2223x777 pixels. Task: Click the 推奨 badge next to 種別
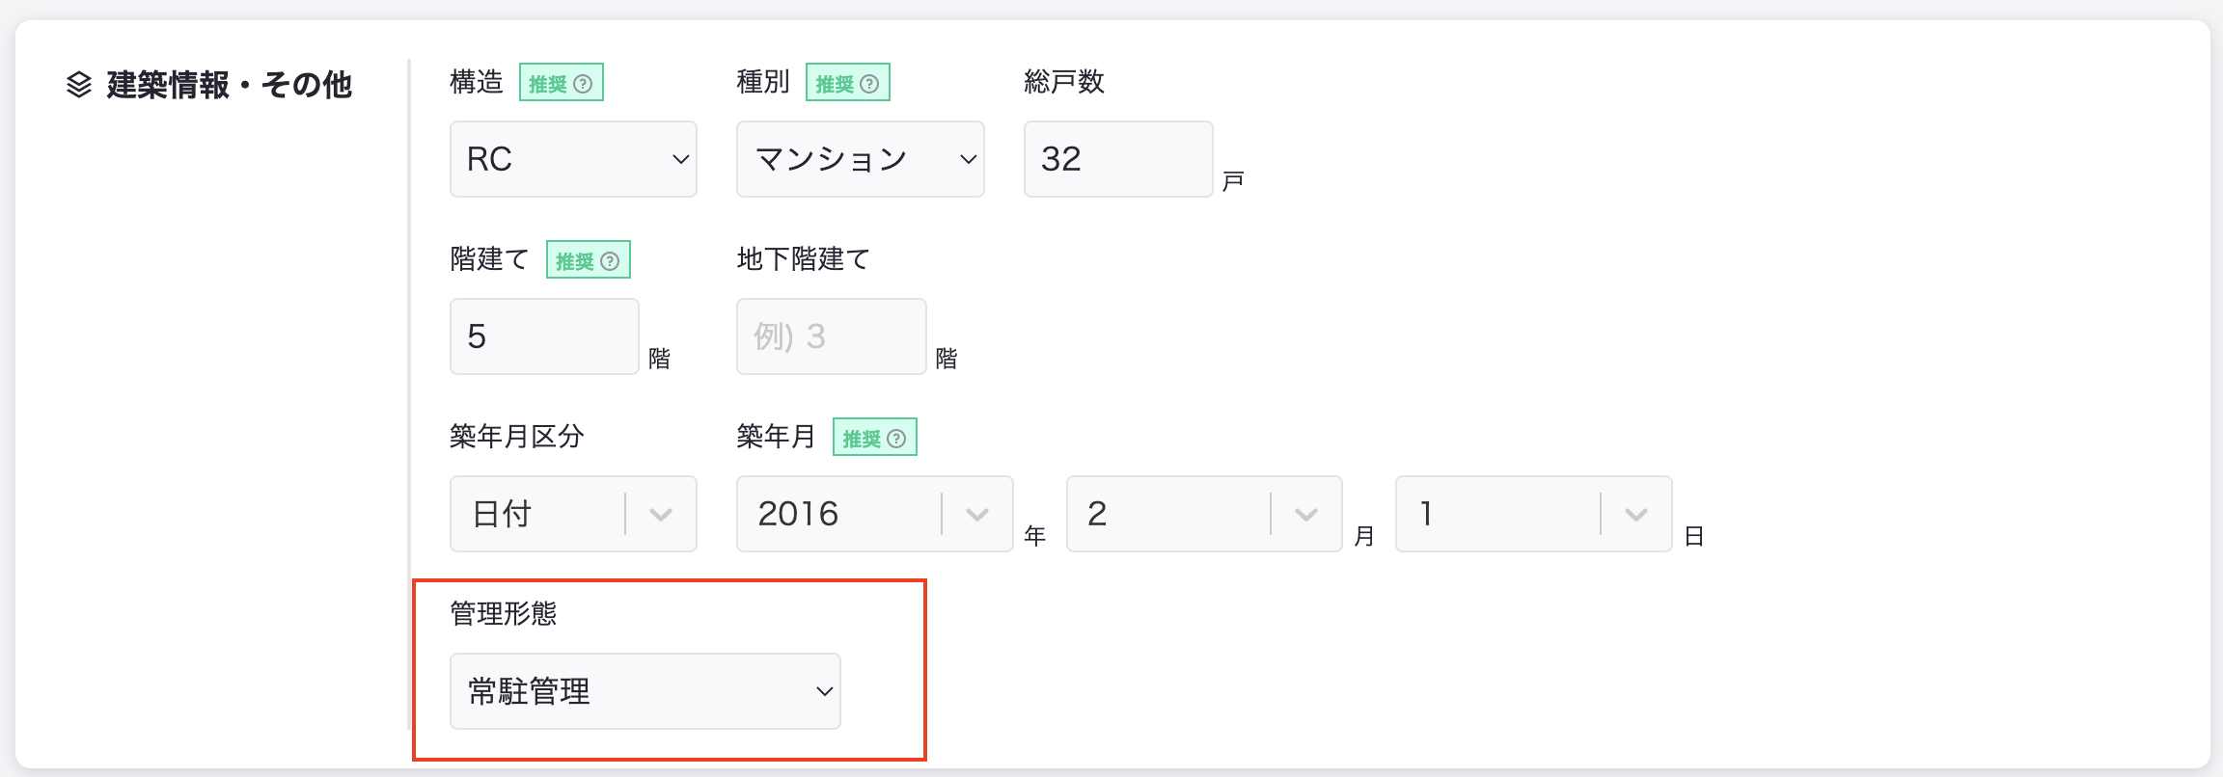(x=848, y=83)
